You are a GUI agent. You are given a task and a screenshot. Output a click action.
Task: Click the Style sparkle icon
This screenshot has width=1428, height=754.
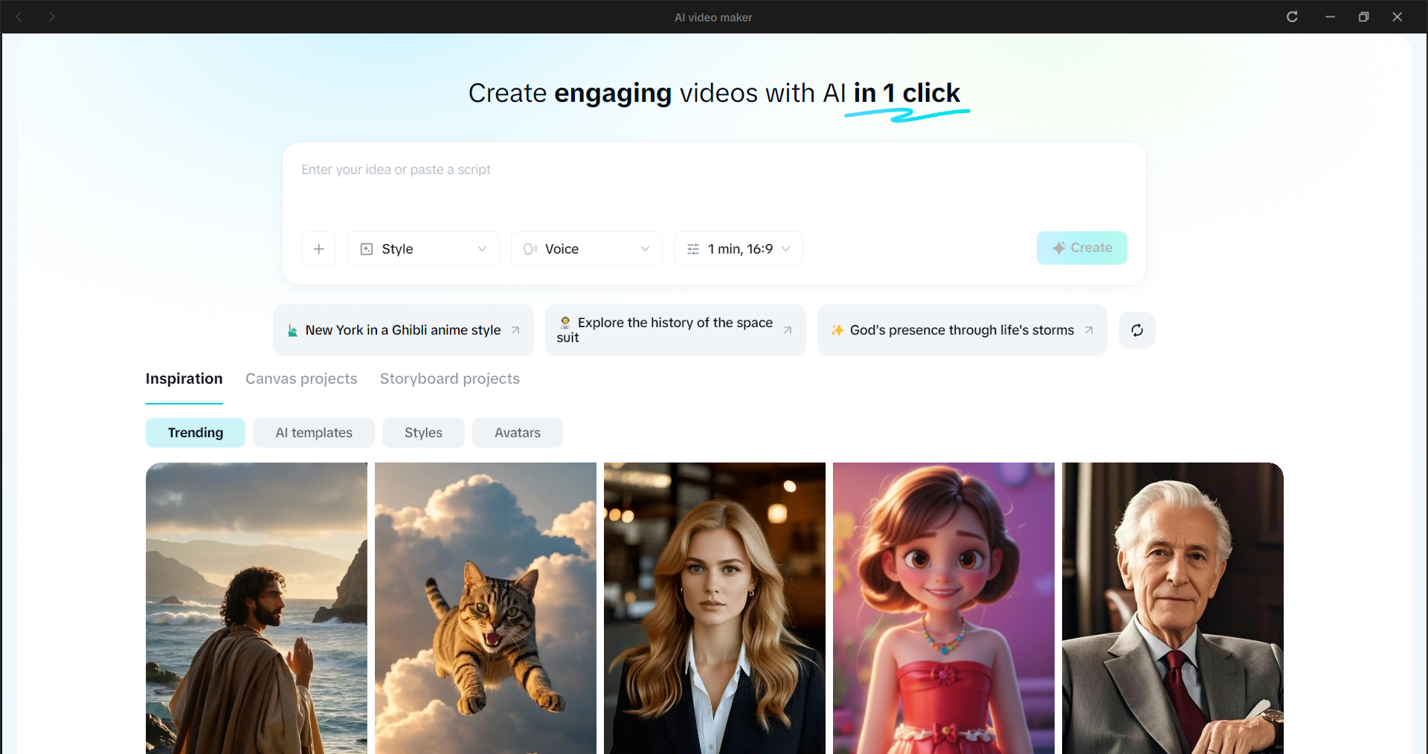point(366,248)
